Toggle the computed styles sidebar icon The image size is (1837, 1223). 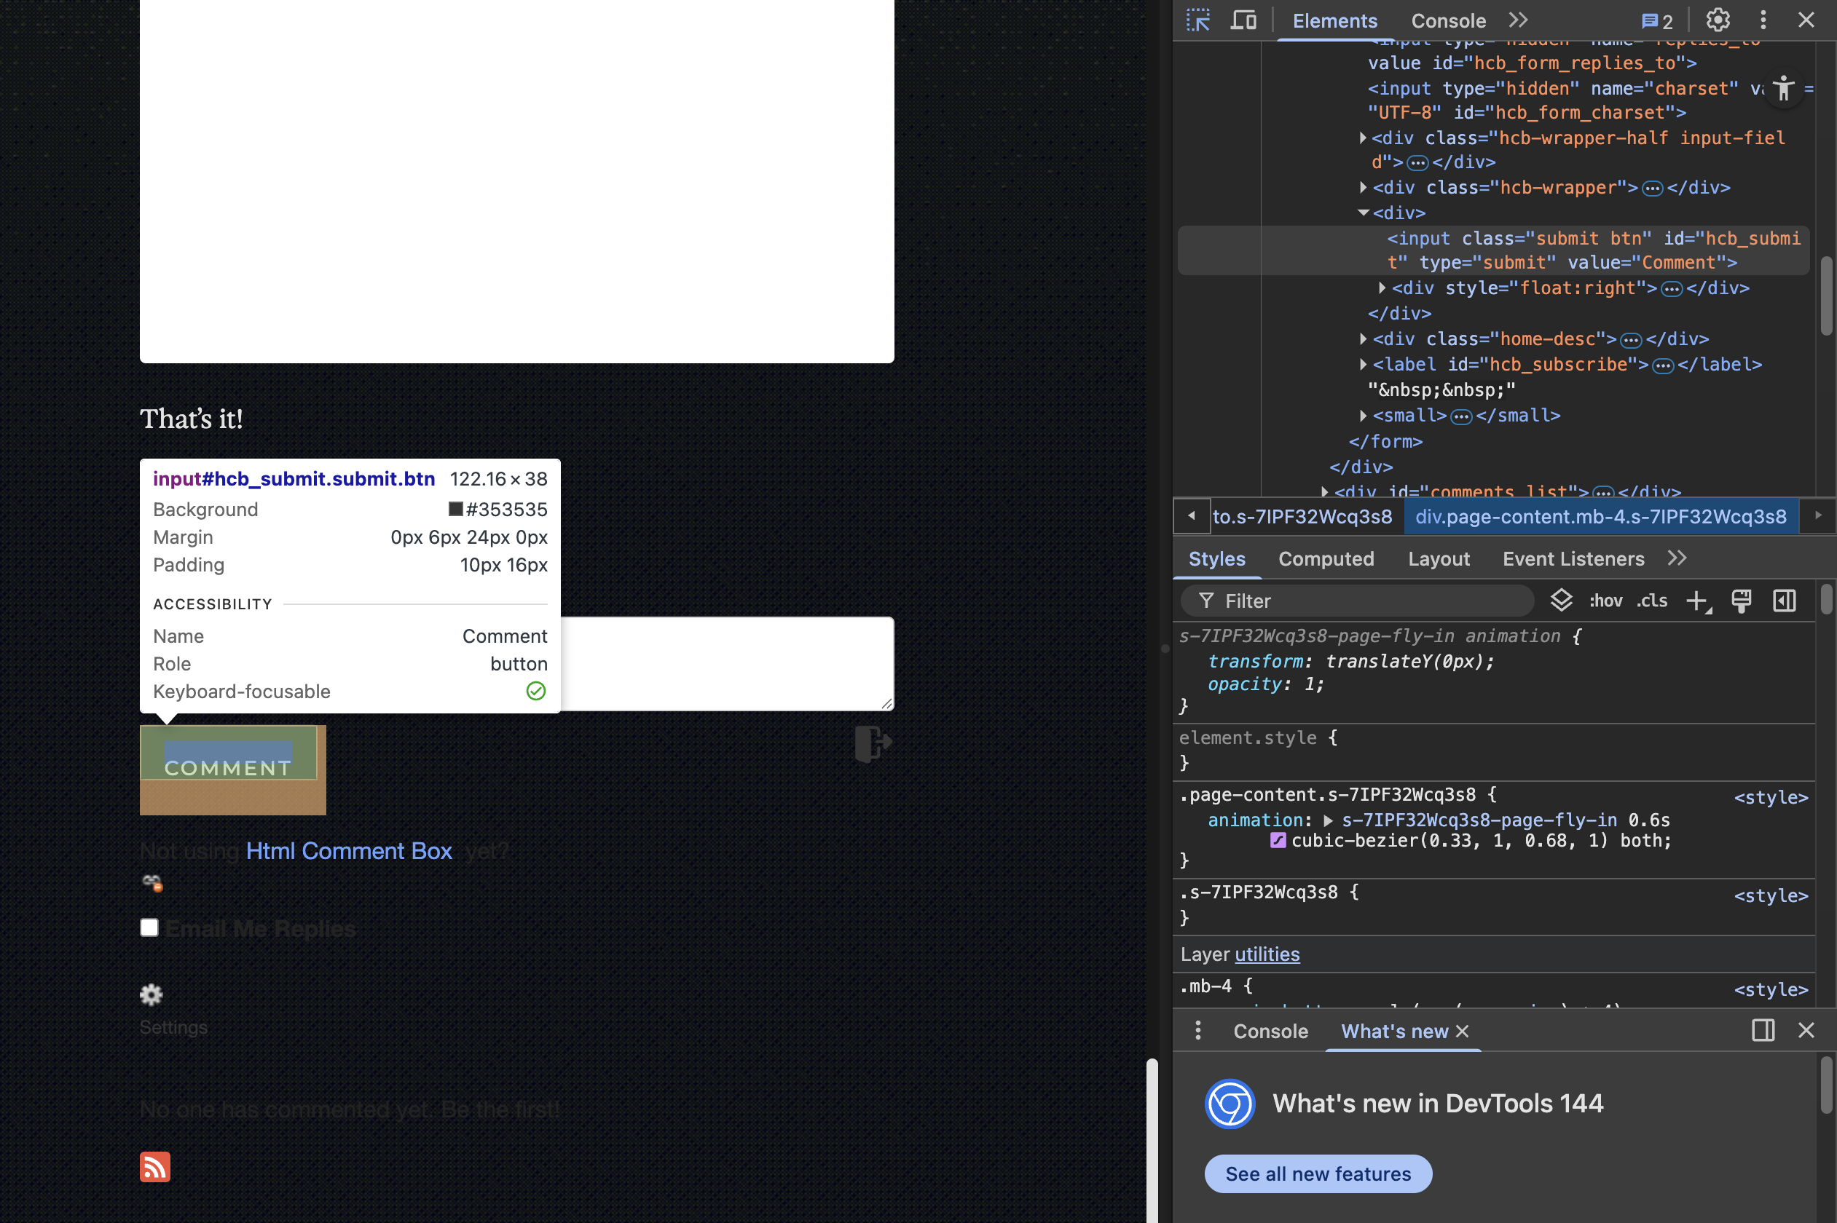(x=1785, y=601)
